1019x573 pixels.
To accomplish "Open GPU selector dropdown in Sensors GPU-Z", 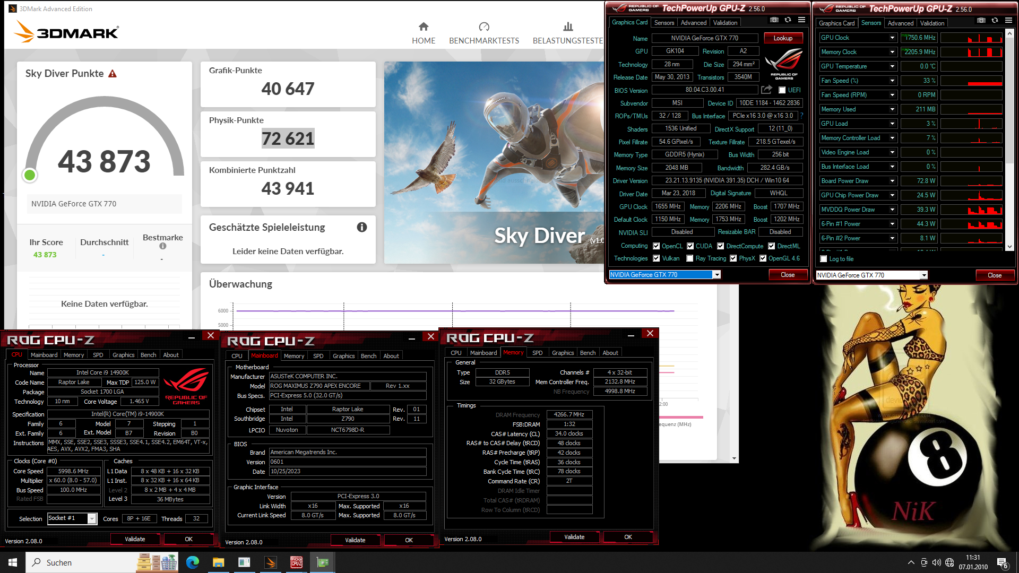I will point(924,275).
